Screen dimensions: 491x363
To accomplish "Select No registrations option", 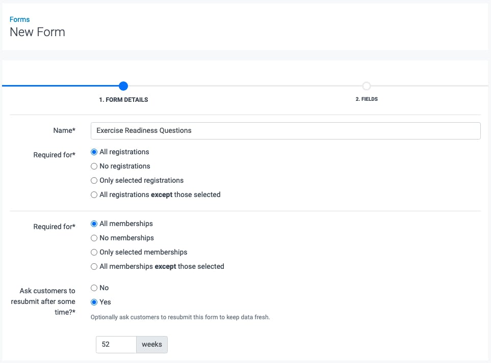I will (93, 166).
